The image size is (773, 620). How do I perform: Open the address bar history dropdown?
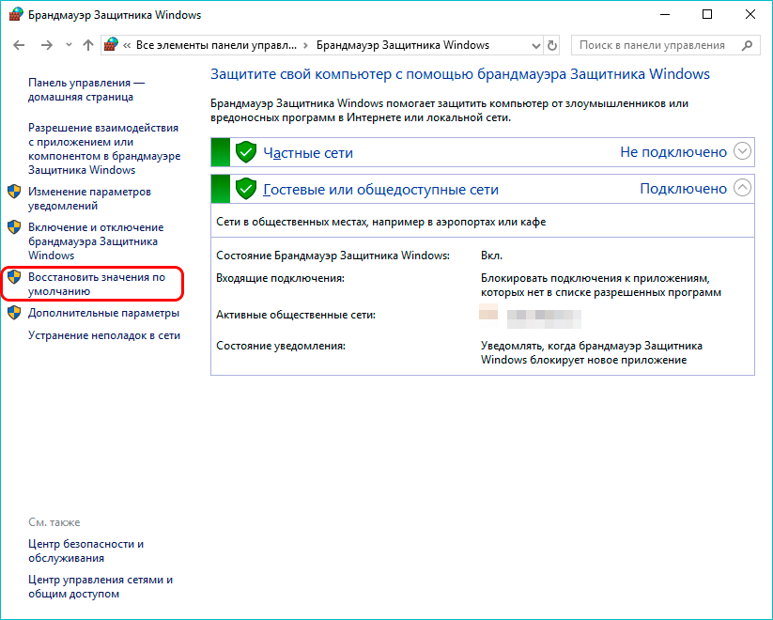pyautogui.click(x=536, y=45)
